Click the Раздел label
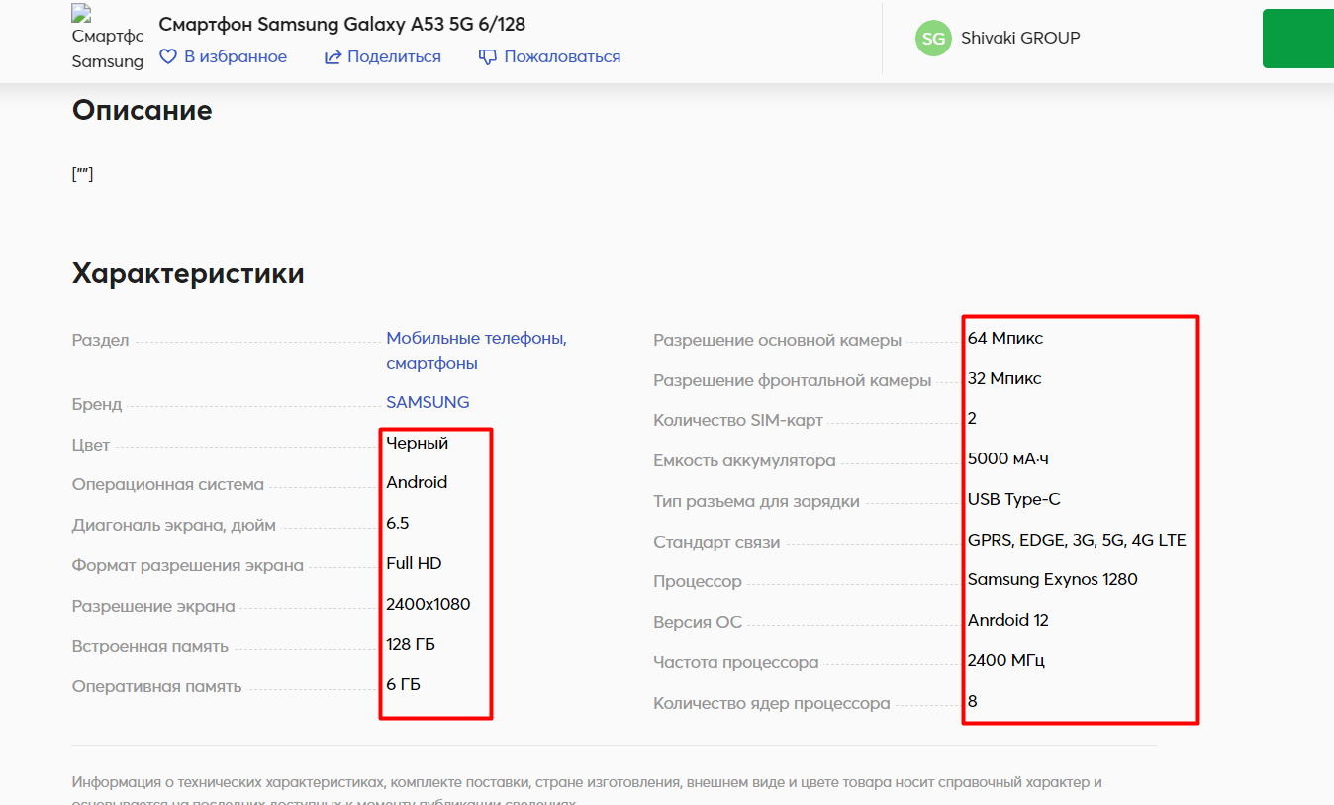This screenshot has width=1334, height=805. [101, 341]
